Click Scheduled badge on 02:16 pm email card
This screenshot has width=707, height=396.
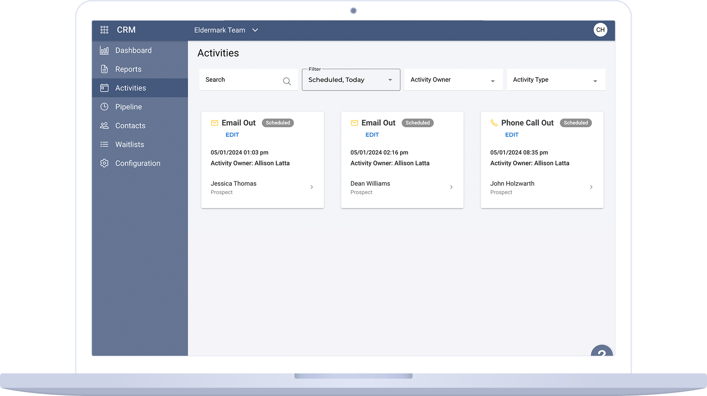(x=418, y=123)
